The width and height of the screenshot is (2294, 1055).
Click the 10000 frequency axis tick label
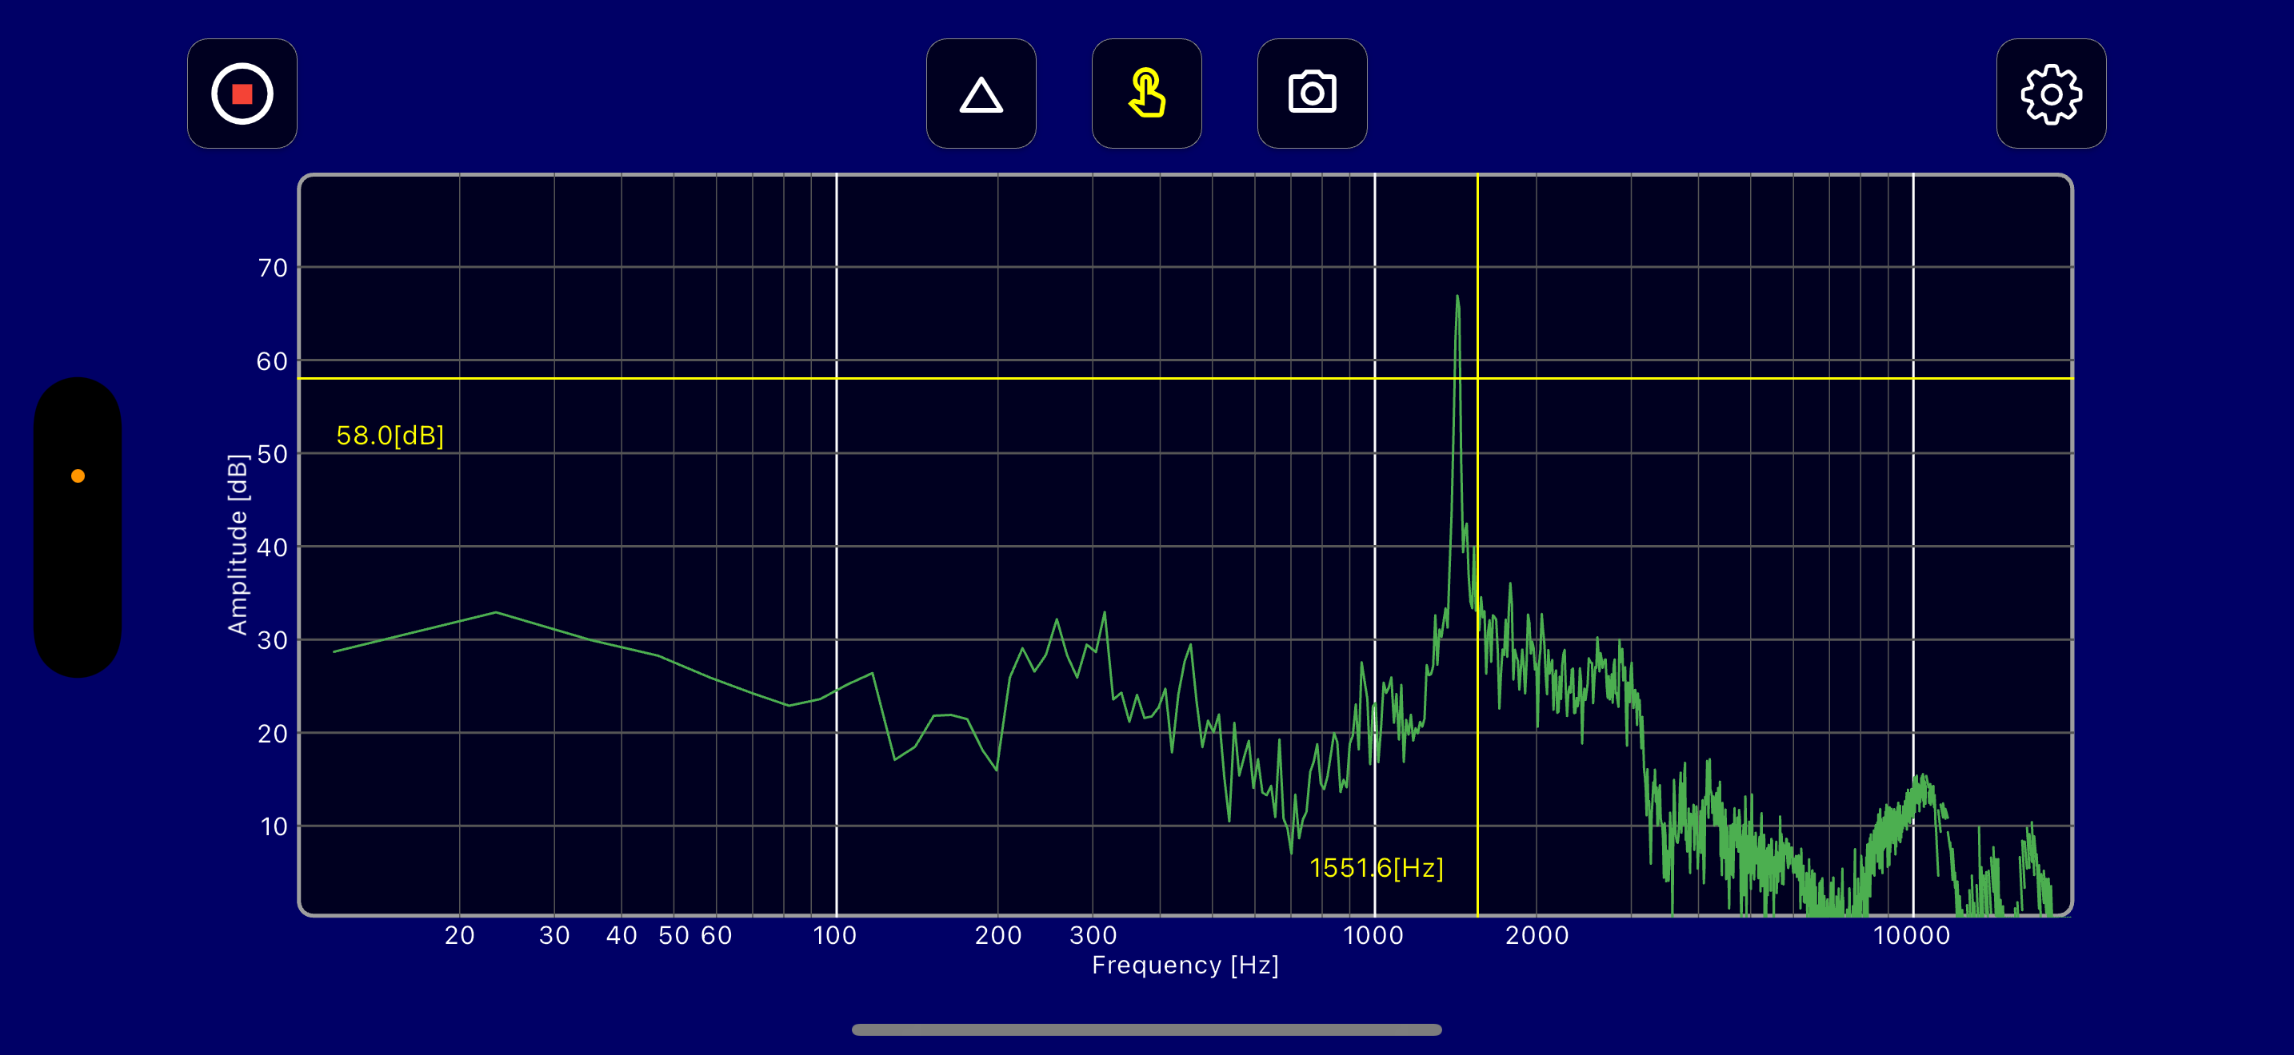(1912, 935)
